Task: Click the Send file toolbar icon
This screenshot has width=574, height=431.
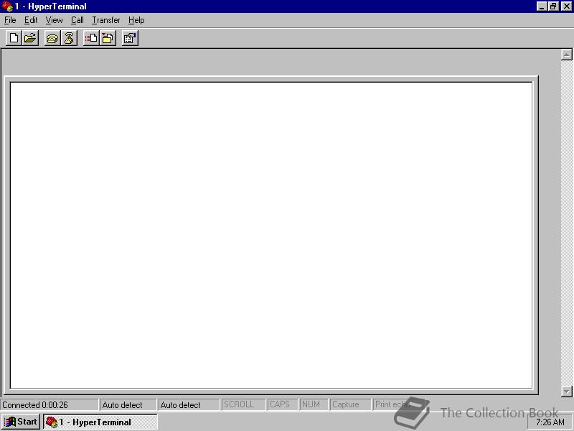Action: [91, 38]
